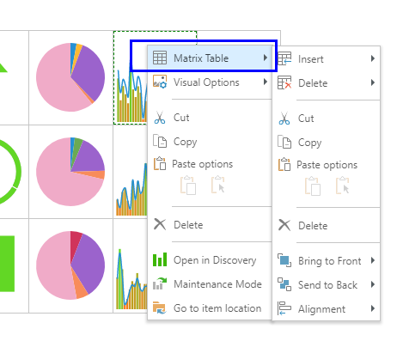This screenshot has width=397, height=341.
Task: Click the Bring to Front layers icon
Action: (284, 260)
